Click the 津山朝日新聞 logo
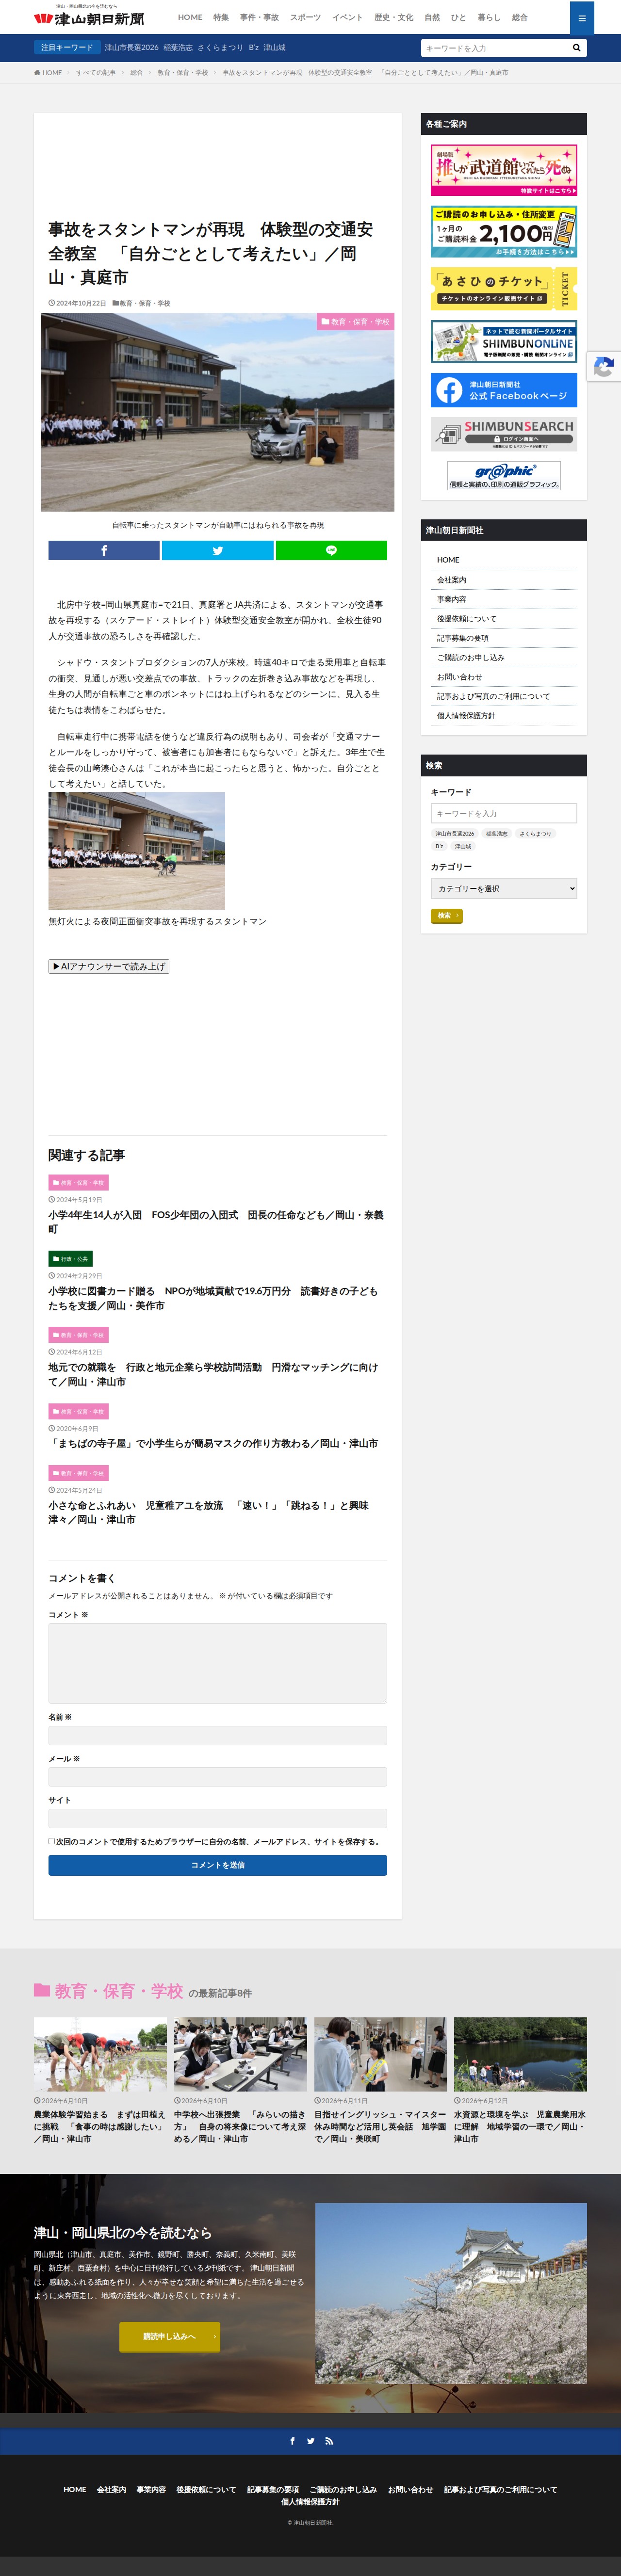621x2576 pixels. (88, 19)
